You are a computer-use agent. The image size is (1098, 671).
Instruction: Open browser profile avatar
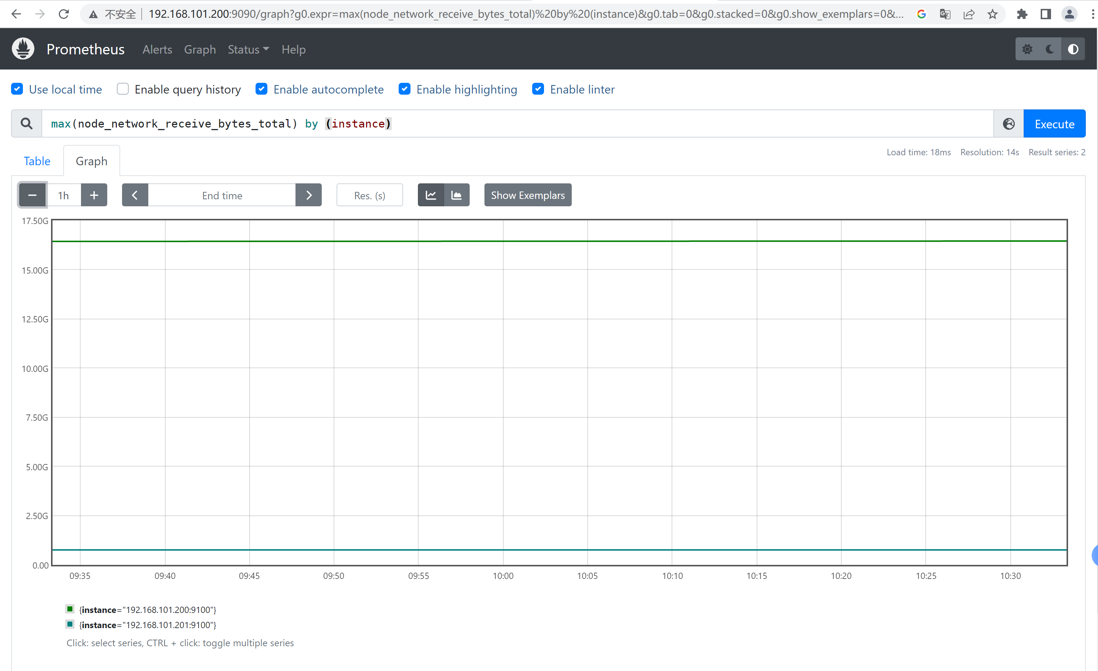tap(1070, 14)
